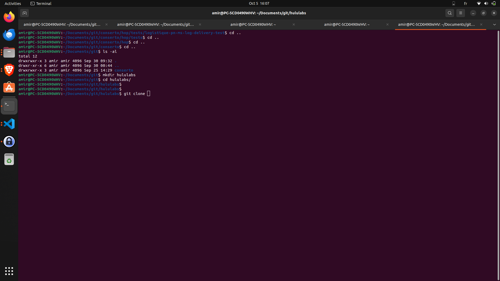This screenshot has height=281, width=500.
Task: Click the terminal search icon
Action: click(x=449, y=13)
